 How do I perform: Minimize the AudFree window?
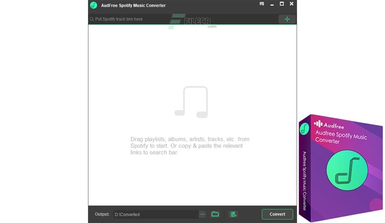coord(272,4)
